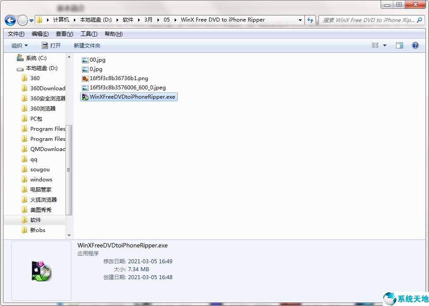The width and height of the screenshot is (429, 306).
Task: Expand chevron after 软件 in path
Action: (x=139, y=20)
